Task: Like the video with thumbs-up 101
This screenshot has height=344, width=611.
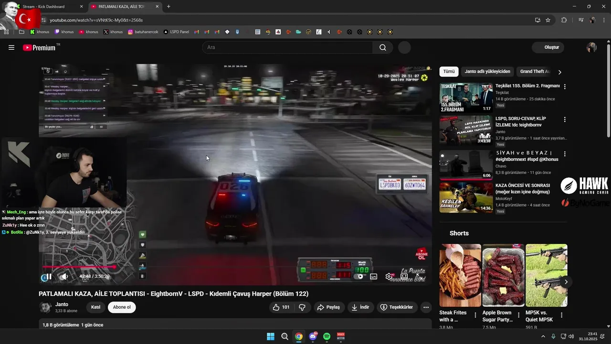Action: coord(281,307)
